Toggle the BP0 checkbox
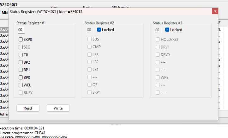 click(x=21, y=77)
